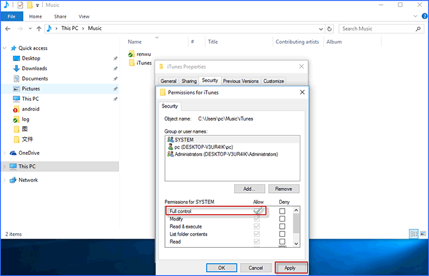This screenshot has width=429, height=276.
Task: Toggle Allow for Modify permission
Action: pyautogui.click(x=257, y=218)
